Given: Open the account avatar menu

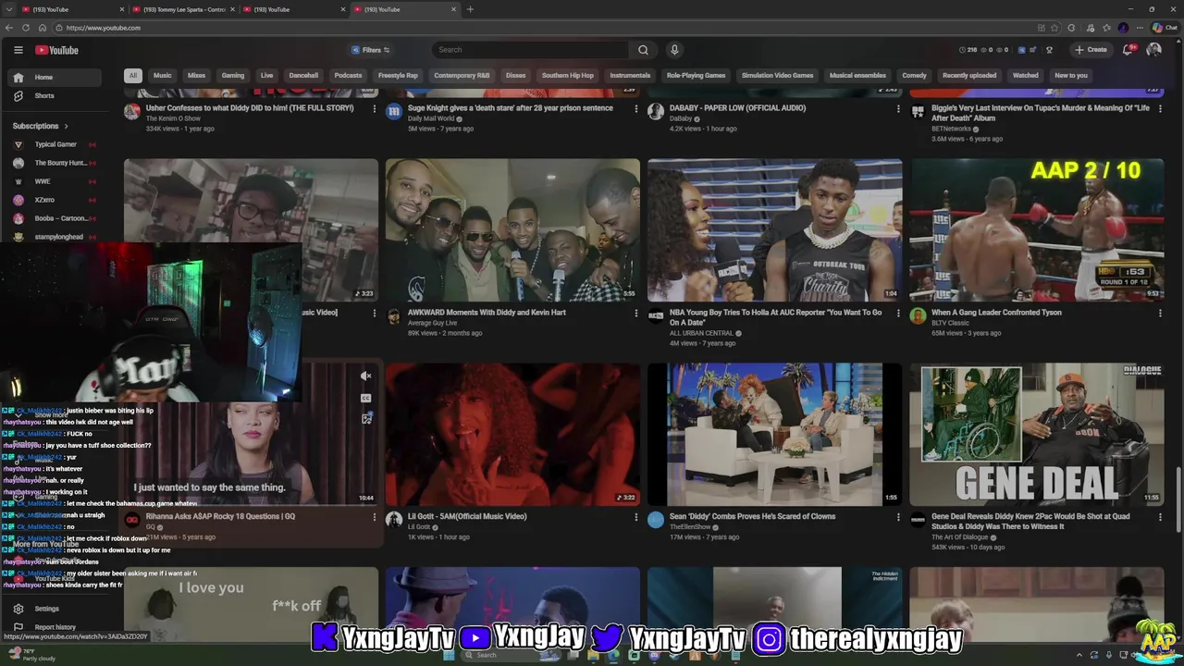Looking at the screenshot, I should [x=1153, y=50].
